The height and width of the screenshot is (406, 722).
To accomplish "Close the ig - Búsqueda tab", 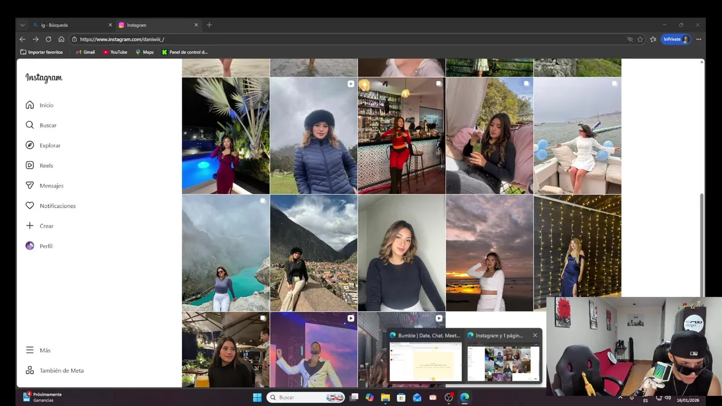I will point(110,25).
